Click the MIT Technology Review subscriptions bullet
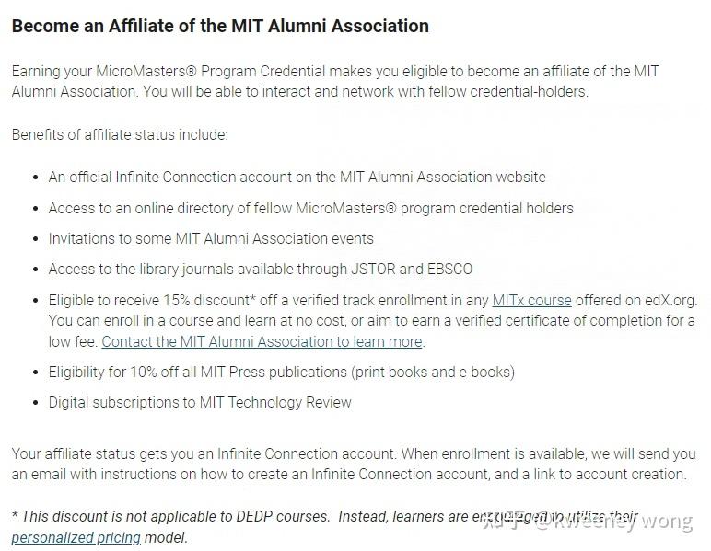711x551 pixels. (200, 402)
